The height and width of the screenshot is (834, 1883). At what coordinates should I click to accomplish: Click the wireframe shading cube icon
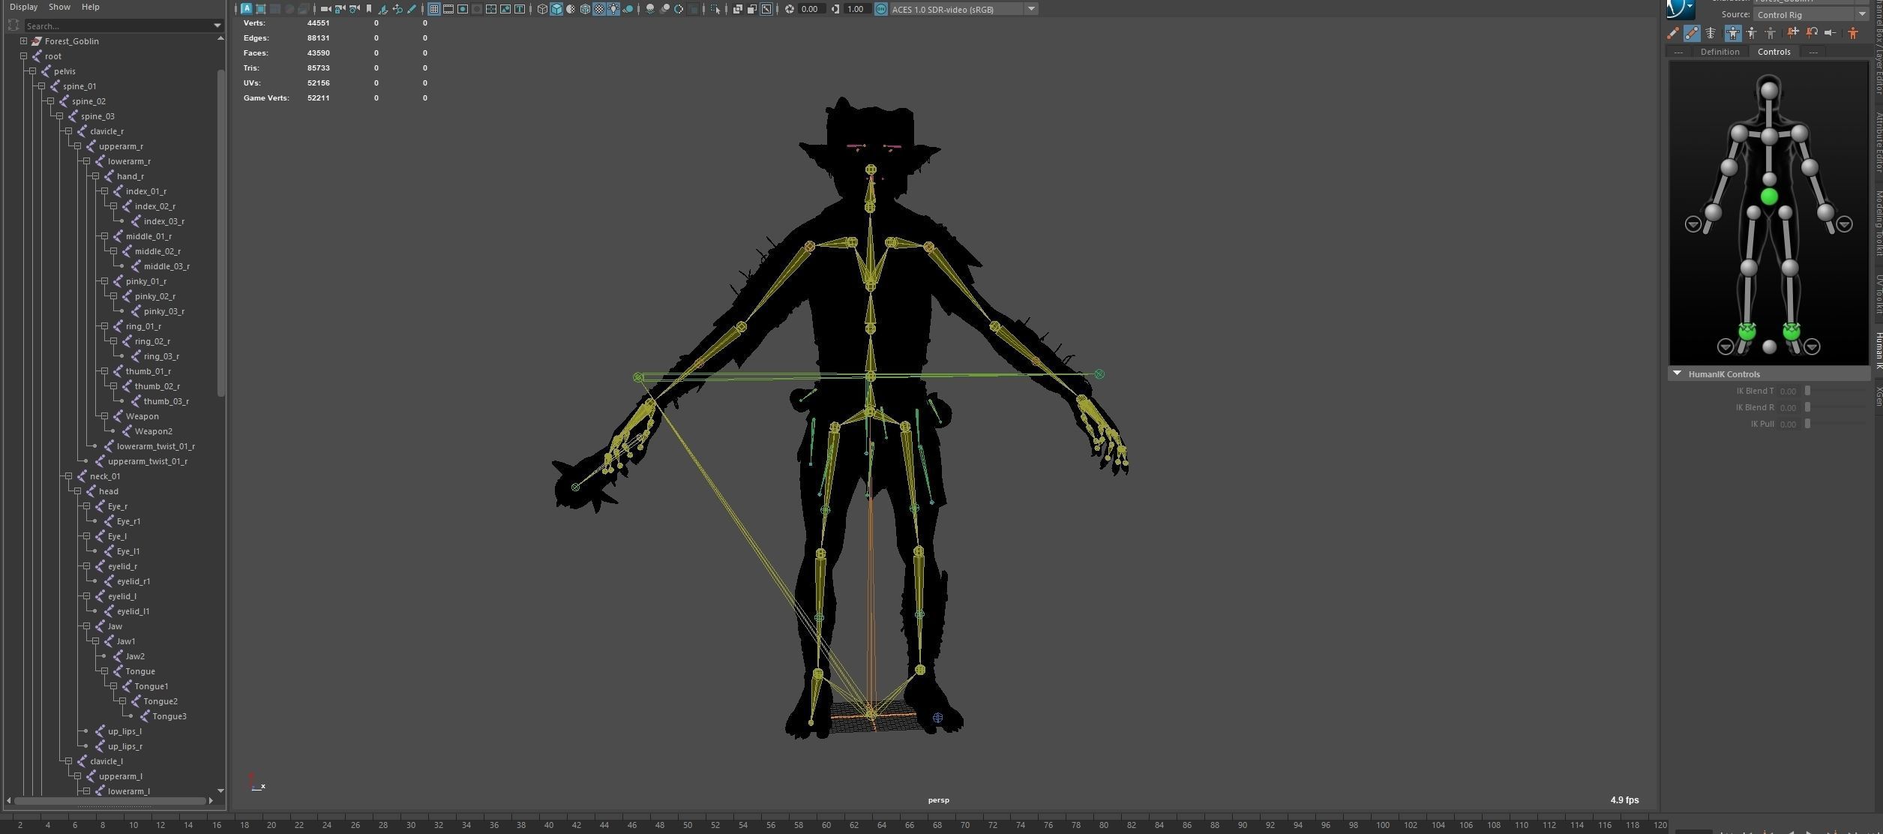[542, 9]
